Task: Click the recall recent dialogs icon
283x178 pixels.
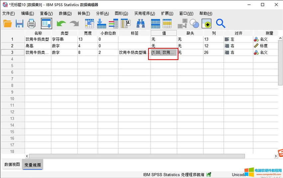Action: 46,23
